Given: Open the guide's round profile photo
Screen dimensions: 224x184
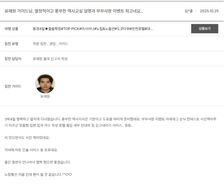Looking at the screenshot, I should (x=45, y=84).
